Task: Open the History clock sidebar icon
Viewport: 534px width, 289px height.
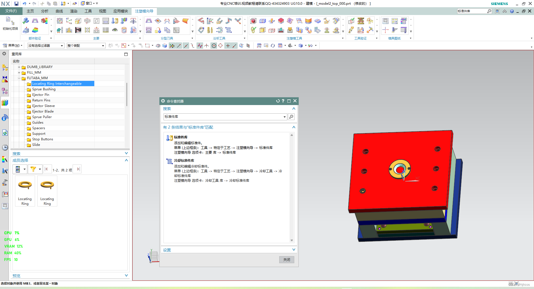Action: pos(5,147)
